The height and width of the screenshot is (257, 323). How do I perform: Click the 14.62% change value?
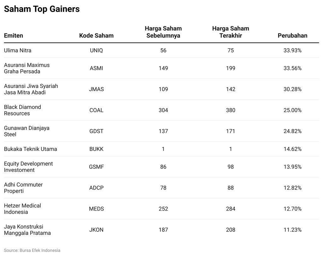click(x=292, y=149)
